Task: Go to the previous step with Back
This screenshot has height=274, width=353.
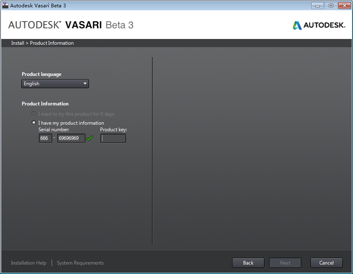Action: tap(248, 263)
